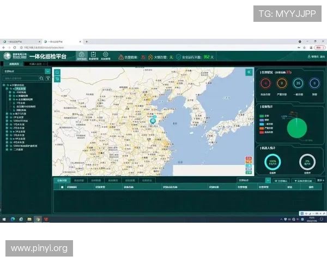Open the Windows Start menu

4,219
